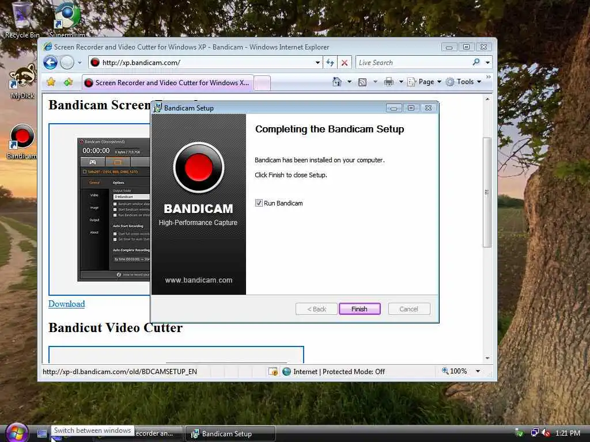Click the Back button in Bandicam Setup
The width and height of the screenshot is (590, 442).
(x=316, y=309)
